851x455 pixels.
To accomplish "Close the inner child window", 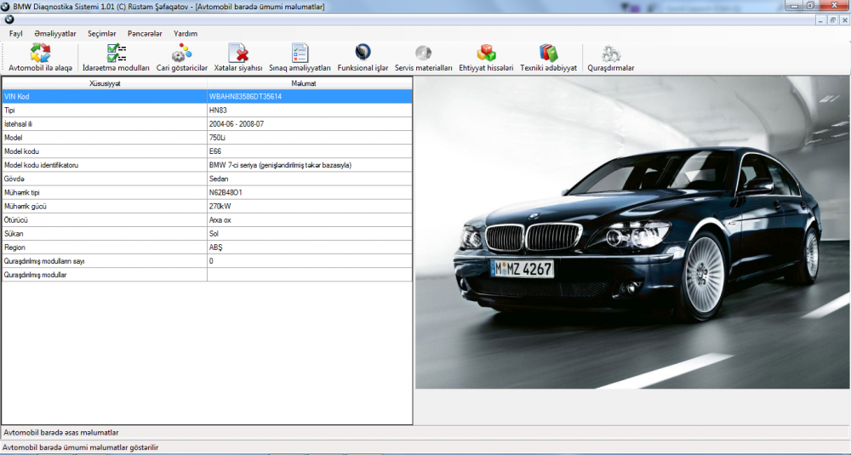I will 844,20.
